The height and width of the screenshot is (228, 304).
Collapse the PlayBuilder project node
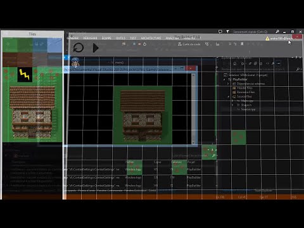pyautogui.click(x=224, y=79)
